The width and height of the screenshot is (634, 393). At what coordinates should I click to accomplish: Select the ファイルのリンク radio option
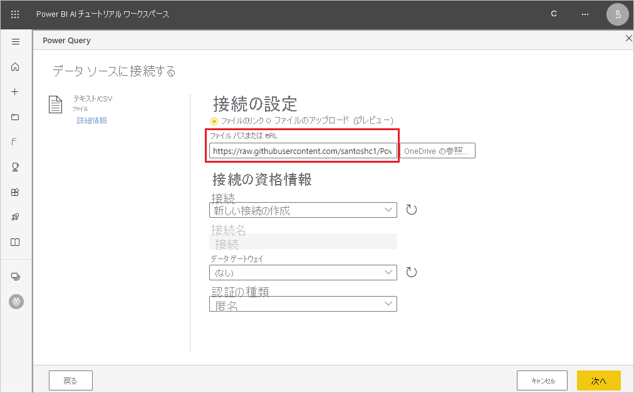pyautogui.click(x=214, y=121)
